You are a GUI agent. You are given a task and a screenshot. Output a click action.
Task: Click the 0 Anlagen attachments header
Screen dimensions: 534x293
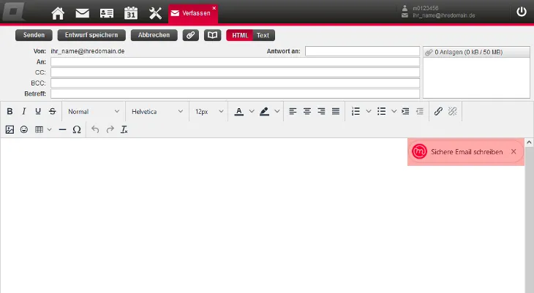[476, 52]
